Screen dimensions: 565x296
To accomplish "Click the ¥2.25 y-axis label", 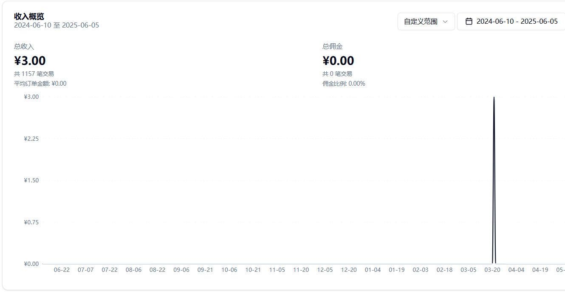I will click(x=31, y=139).
